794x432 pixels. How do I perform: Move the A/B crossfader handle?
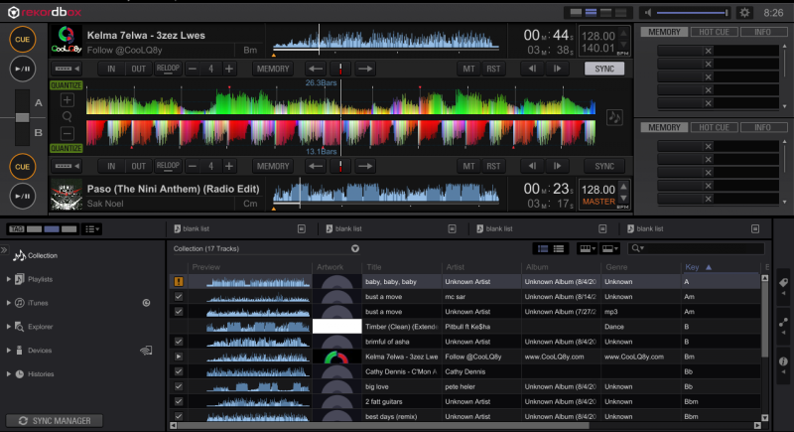point(22,117)
